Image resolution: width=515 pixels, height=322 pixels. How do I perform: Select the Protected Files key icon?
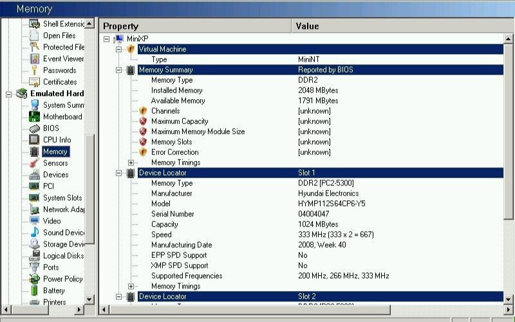point(34,46)
